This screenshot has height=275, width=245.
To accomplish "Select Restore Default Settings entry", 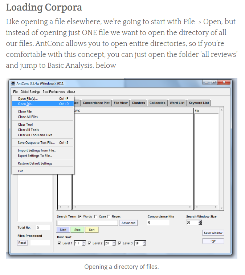I will (x=43, y=163).
